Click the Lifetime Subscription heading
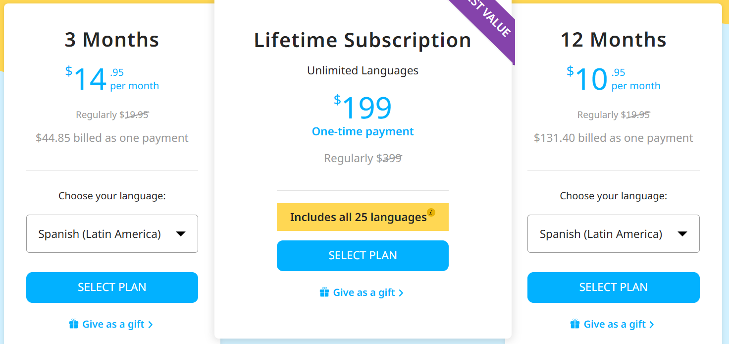The height and width of the screenshot is (344, 729). [363, 40]
